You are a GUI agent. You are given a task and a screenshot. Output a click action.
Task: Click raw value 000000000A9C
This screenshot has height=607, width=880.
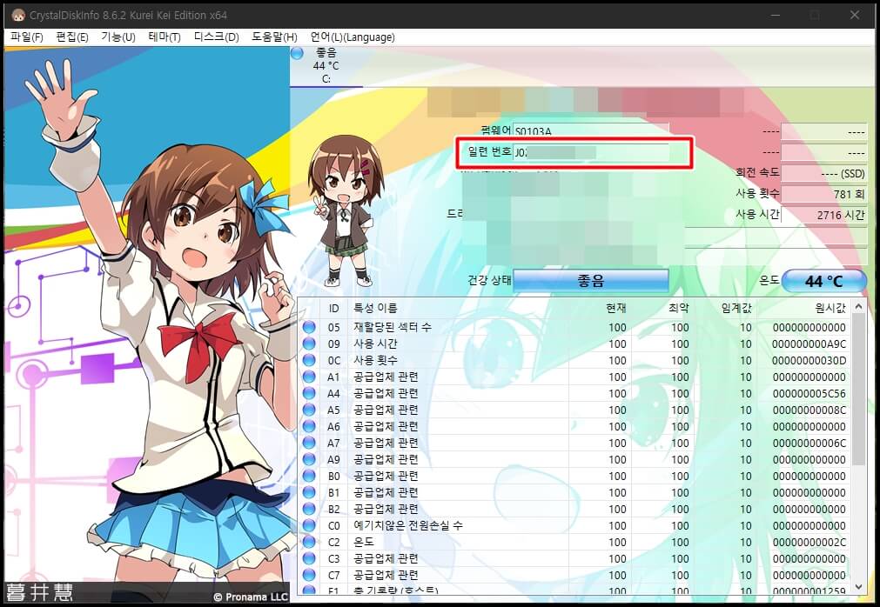tap(809, 344)
